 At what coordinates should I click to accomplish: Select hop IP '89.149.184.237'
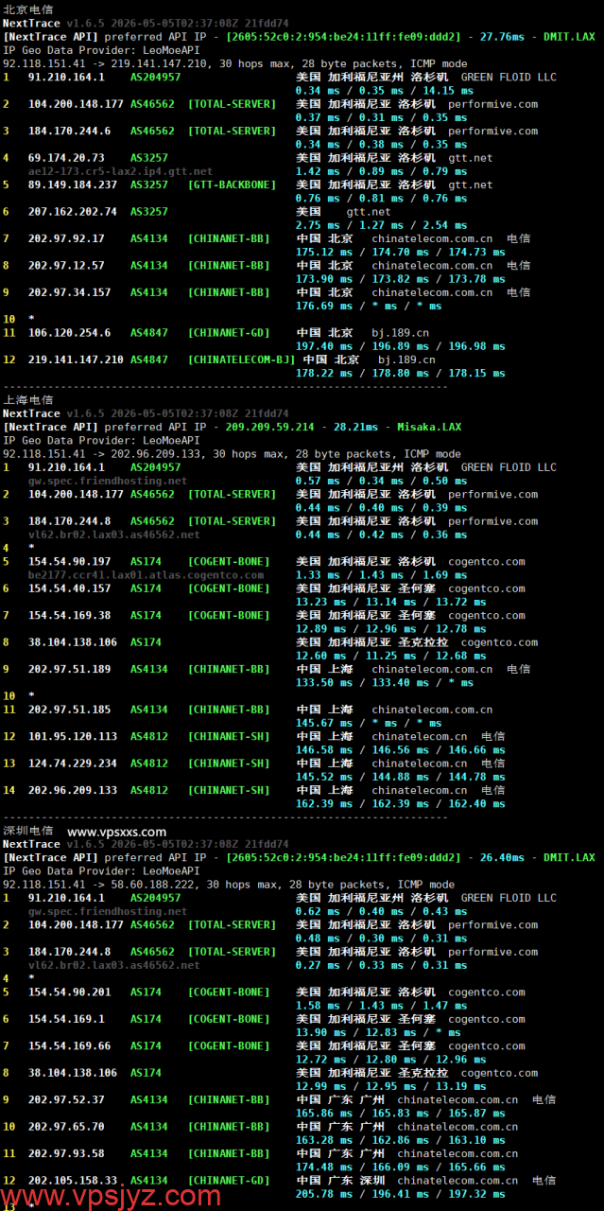pos(73,184)
